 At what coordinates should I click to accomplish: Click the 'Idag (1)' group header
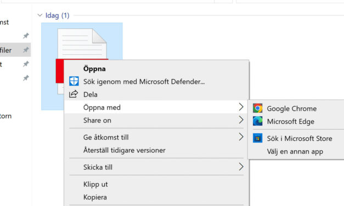click(57, 15)
